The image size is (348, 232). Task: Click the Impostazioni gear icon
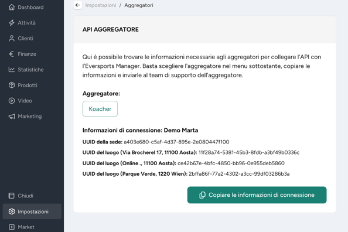[12, 211]
